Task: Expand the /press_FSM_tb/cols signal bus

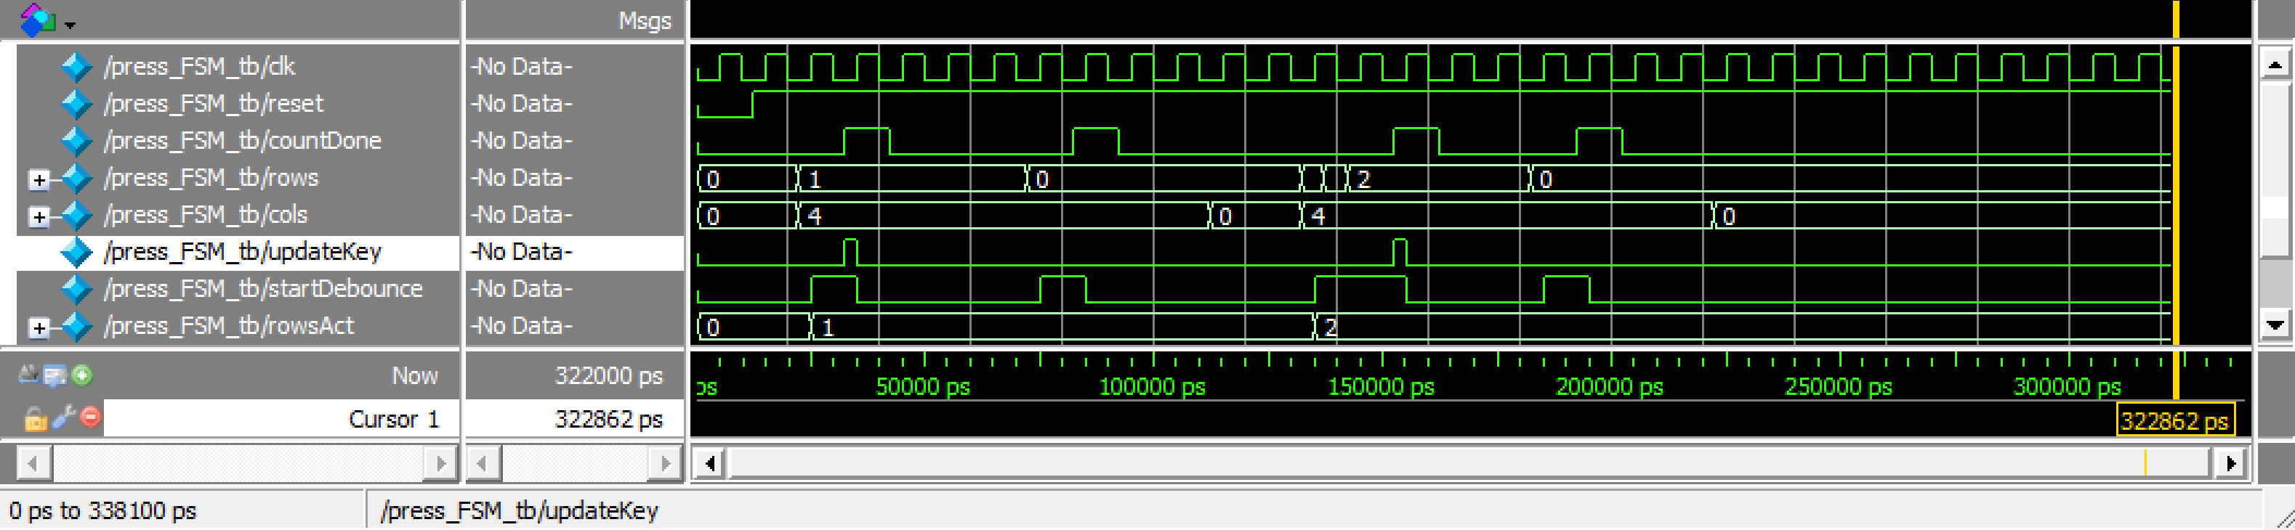Action: point(39,216)
